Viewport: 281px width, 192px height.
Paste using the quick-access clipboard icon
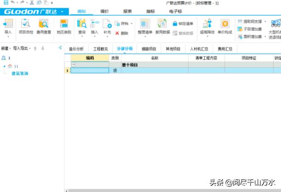(46, 2)
